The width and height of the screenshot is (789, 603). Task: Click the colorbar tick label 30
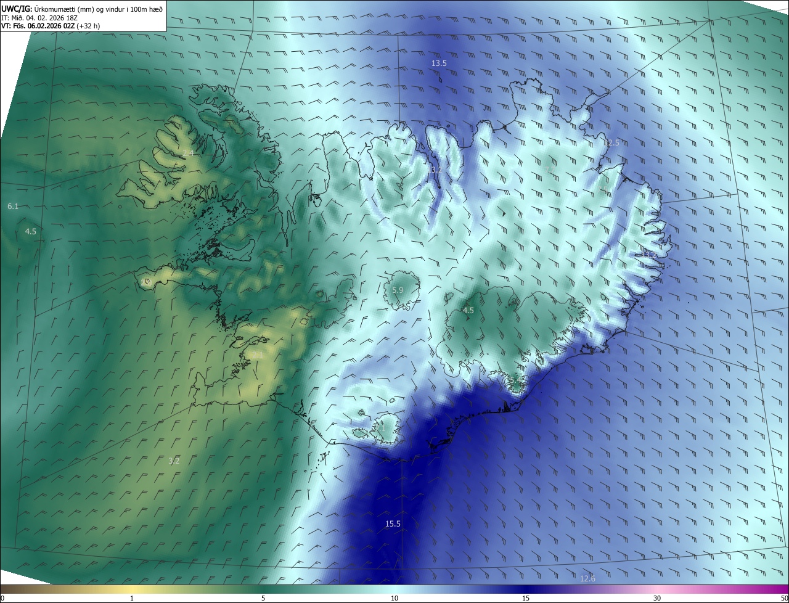tap(657, 598)
